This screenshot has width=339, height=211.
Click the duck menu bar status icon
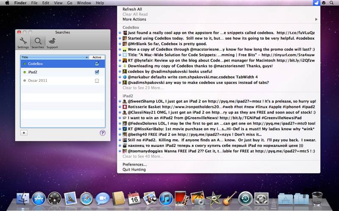coord(316,3)
